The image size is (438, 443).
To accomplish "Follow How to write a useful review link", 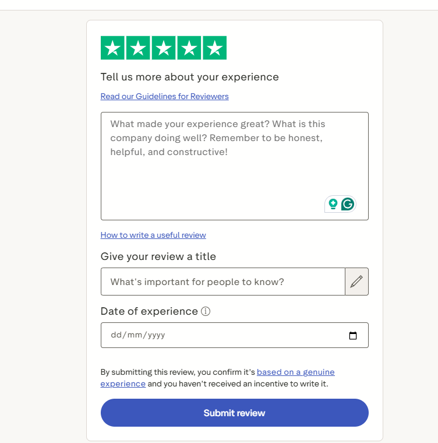I will tap(153, 235).
